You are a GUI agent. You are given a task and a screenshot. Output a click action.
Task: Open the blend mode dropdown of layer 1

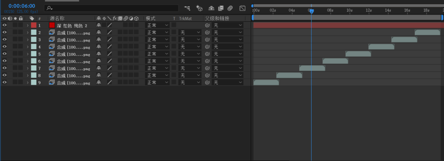tap(157, 25)
